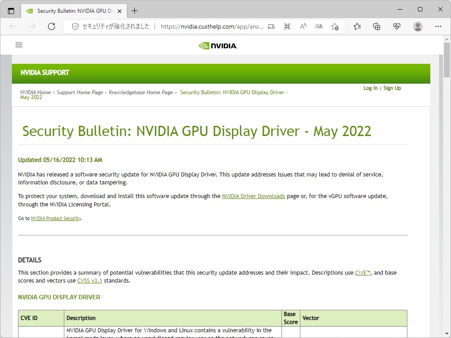Open Edge Settings and more menu
Viewport: 451px width, 338px height.
[x=438, y=26]
